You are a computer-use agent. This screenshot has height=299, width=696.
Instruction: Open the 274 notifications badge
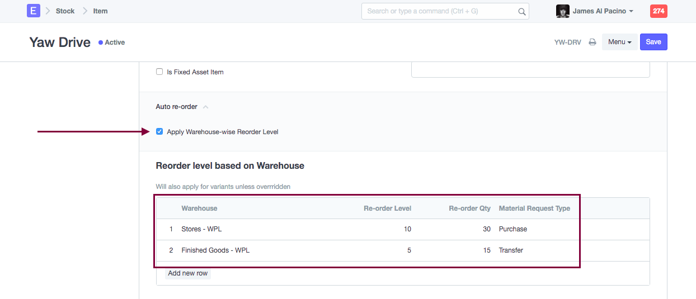(x=659, y=11)
